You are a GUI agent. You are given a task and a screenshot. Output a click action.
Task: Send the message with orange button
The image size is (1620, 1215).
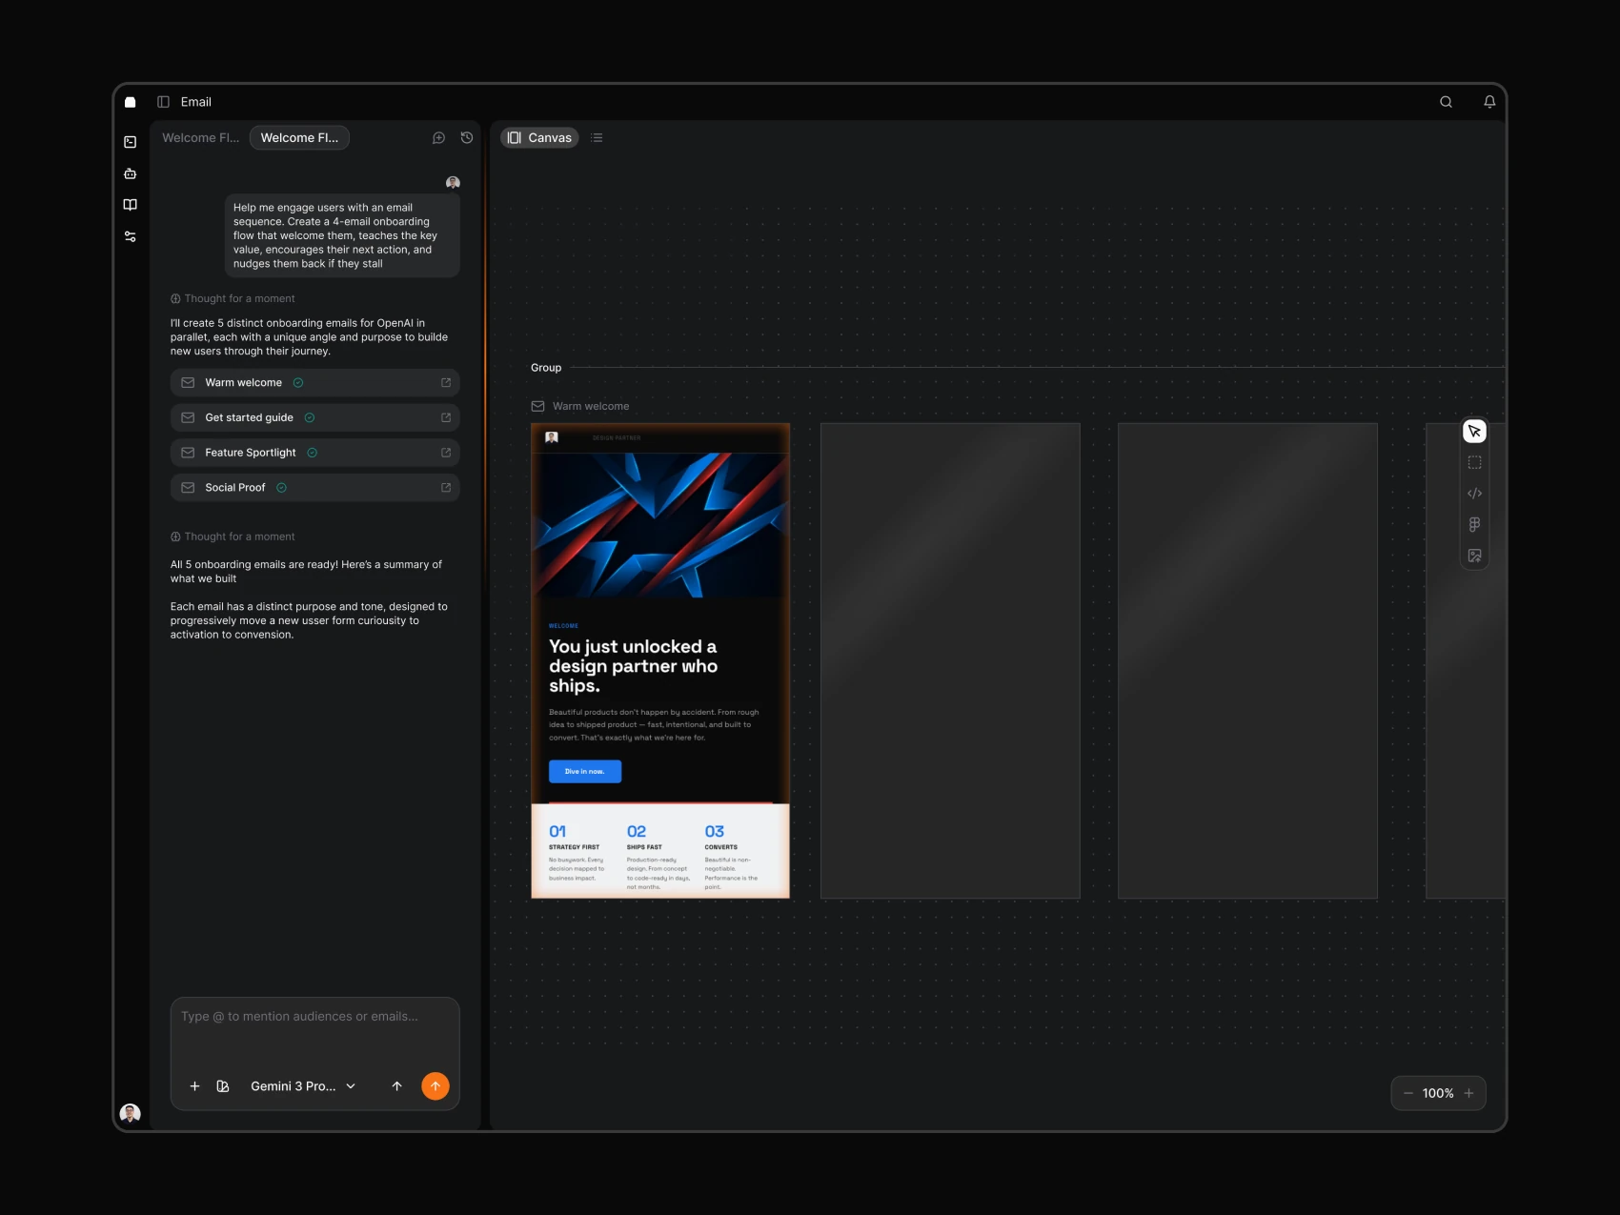(x=435, y=1086)
